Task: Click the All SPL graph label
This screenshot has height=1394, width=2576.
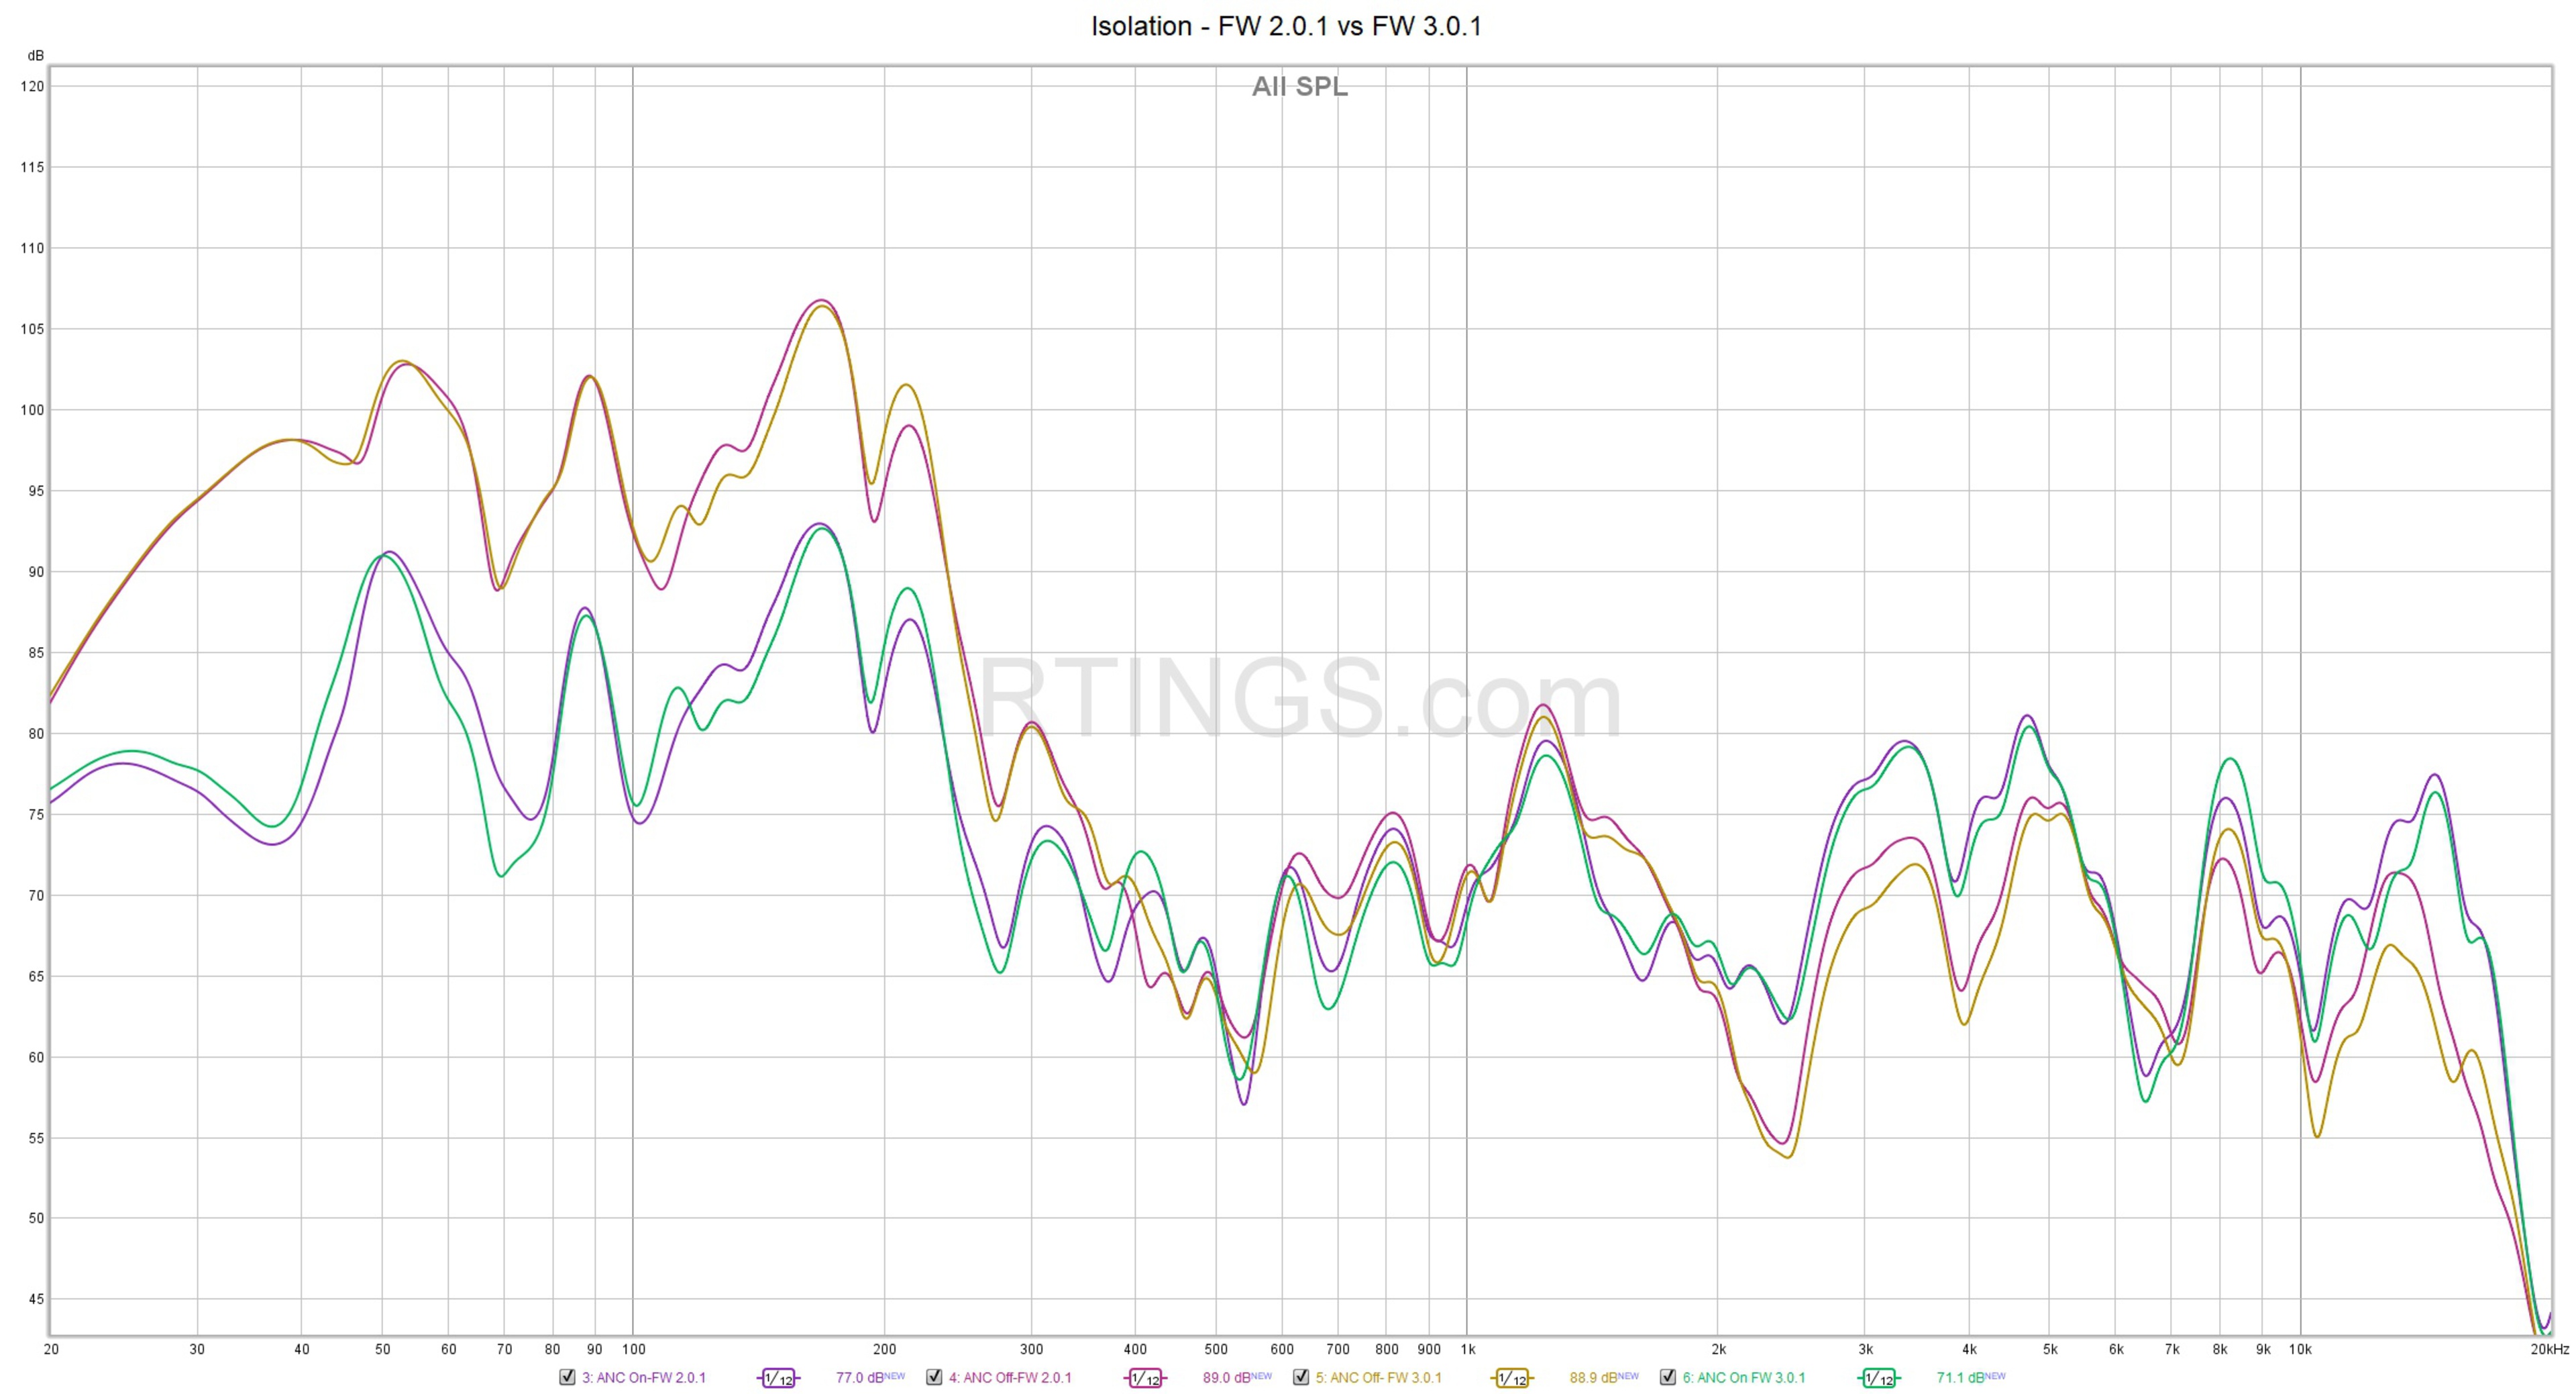Action: pyautogui.click(x=1299, y=87)
